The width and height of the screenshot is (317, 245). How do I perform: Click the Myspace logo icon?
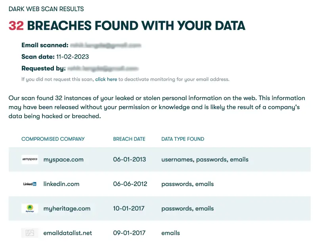pos(30,160)
